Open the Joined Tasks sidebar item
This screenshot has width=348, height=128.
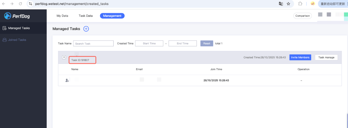coord(17,40)
